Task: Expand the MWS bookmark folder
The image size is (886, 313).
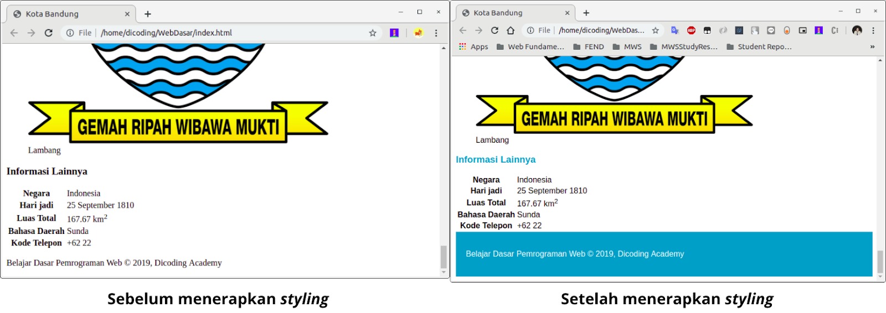Action: tap(627, 47)
